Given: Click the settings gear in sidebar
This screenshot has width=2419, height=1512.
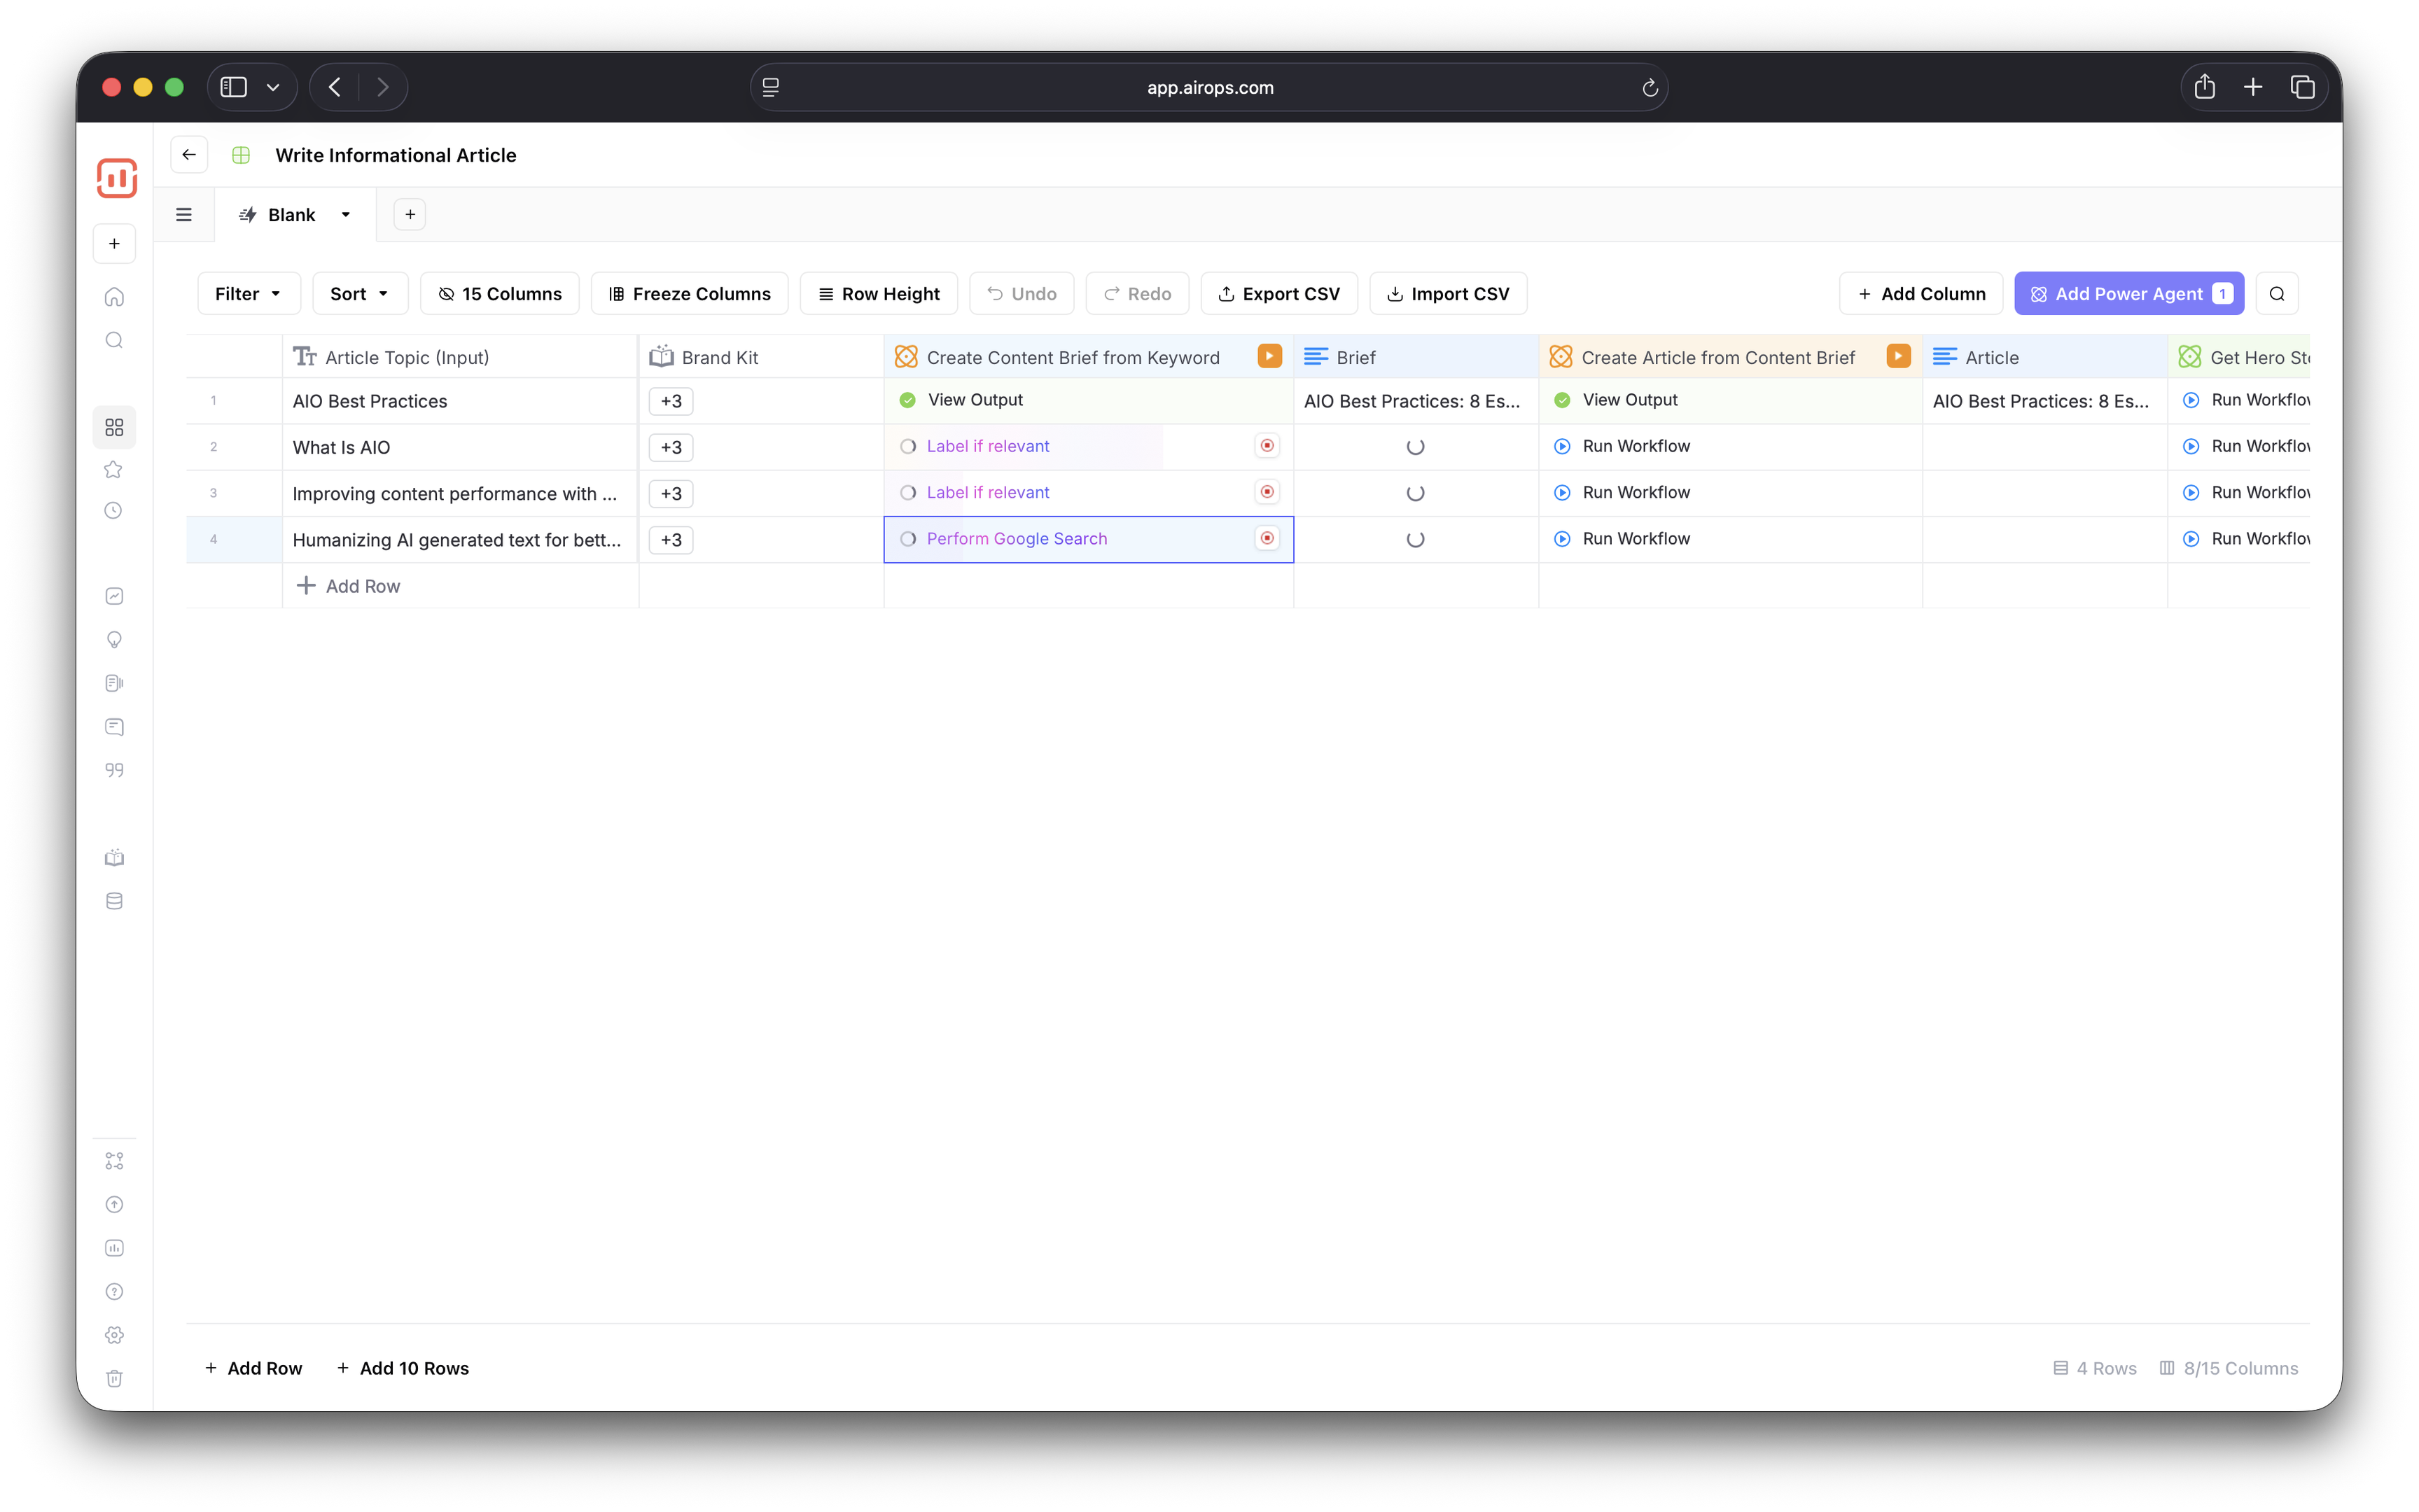Looking at the screenshot, I should pos(114,1335).
